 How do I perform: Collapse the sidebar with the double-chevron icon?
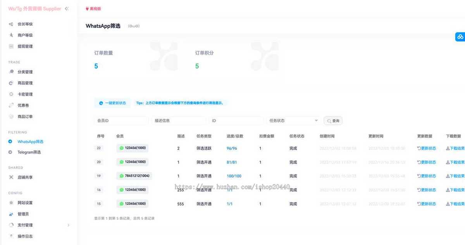pyautogui.click(x=67, y=9)
